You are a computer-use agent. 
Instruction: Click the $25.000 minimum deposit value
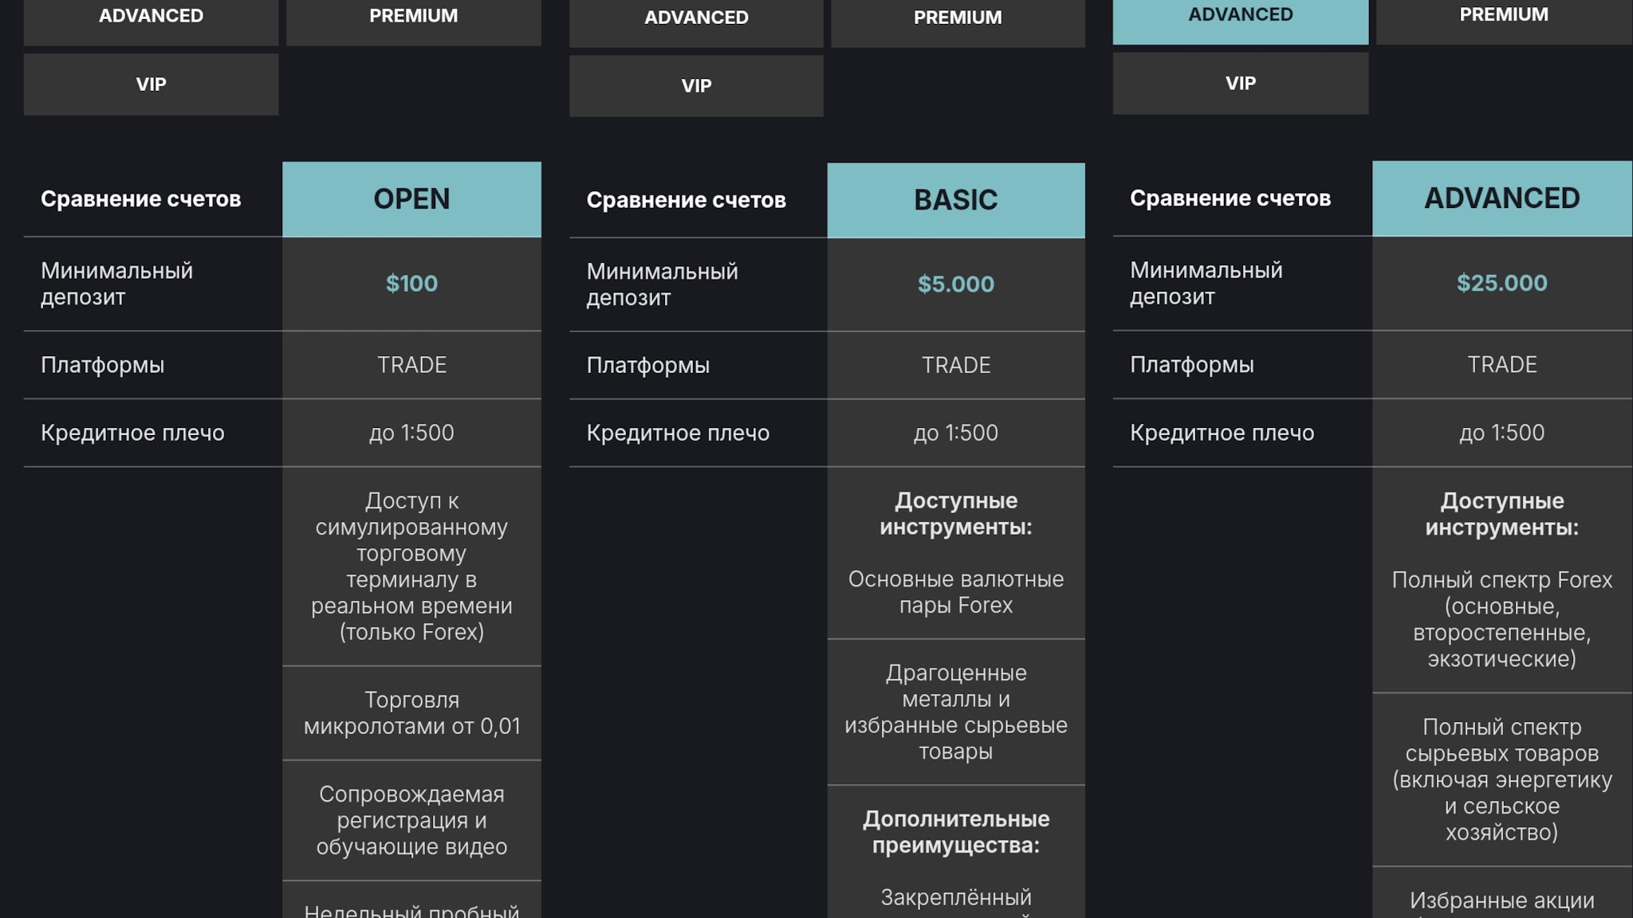(x=1502, y=283)
